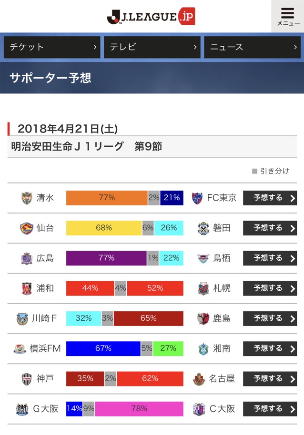Image resolution: width=304 pixels, height=435 pixels.
Task: Tap the 浦和 club emblem
Action: point(27,288)
